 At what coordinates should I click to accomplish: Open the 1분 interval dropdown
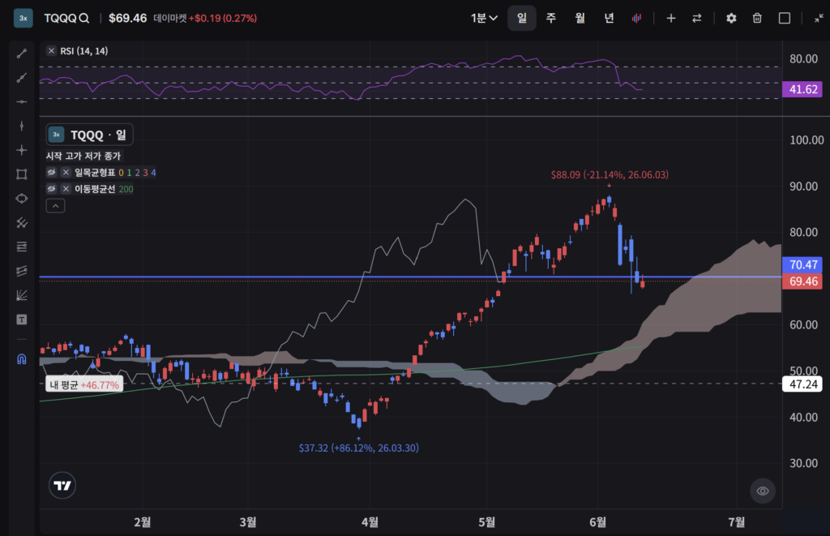[x=484, y=18]
